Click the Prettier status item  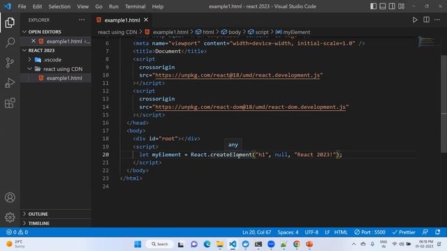(404, 232)
